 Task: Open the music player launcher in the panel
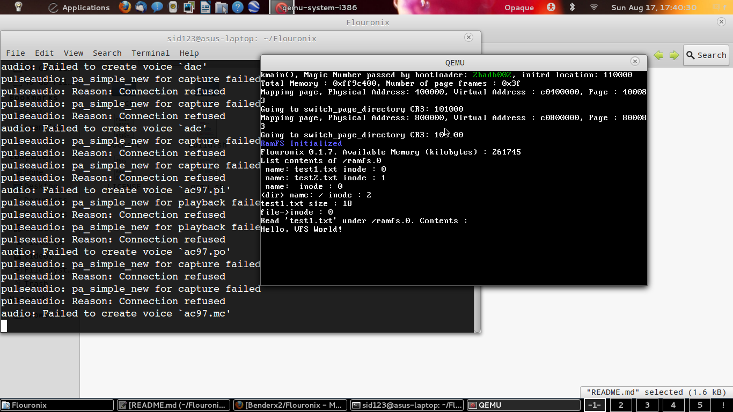tap(173, 7)
